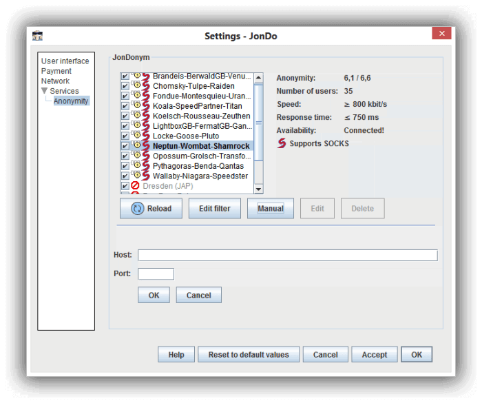Viewport: 482px width, 403px height.
Task: Select the Opossum-Grolsch-Transfo cascade
Action: (x=202, y=156)
